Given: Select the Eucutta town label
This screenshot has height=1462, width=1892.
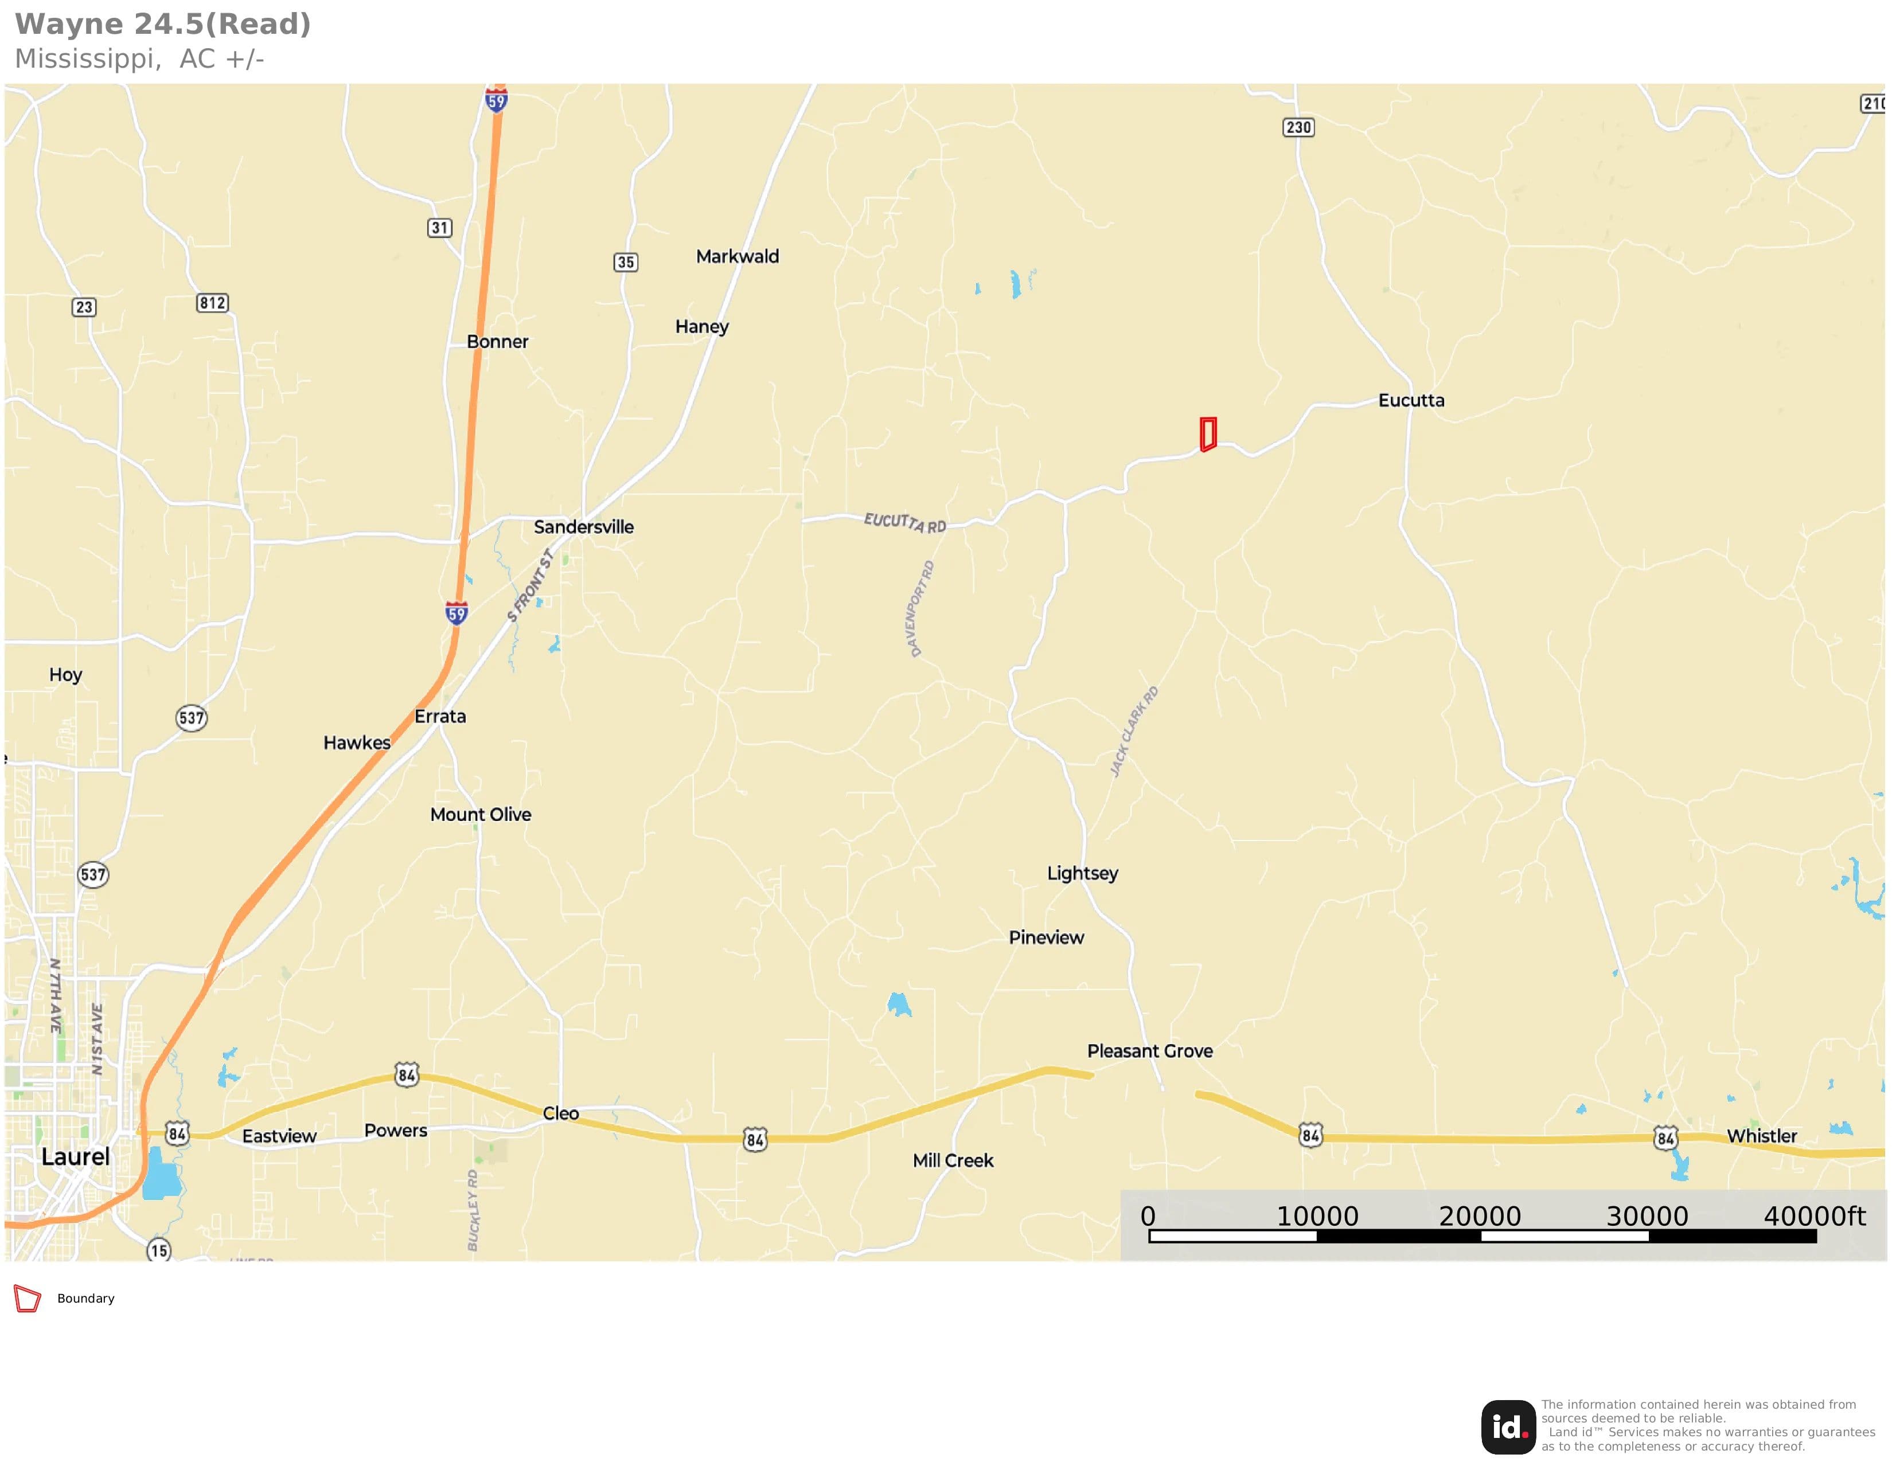Looking at the screenshot, I should click(1411, 400).
